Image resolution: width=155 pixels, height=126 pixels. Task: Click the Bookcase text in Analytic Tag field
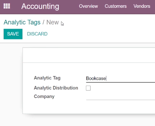click(x=96, y=78)
